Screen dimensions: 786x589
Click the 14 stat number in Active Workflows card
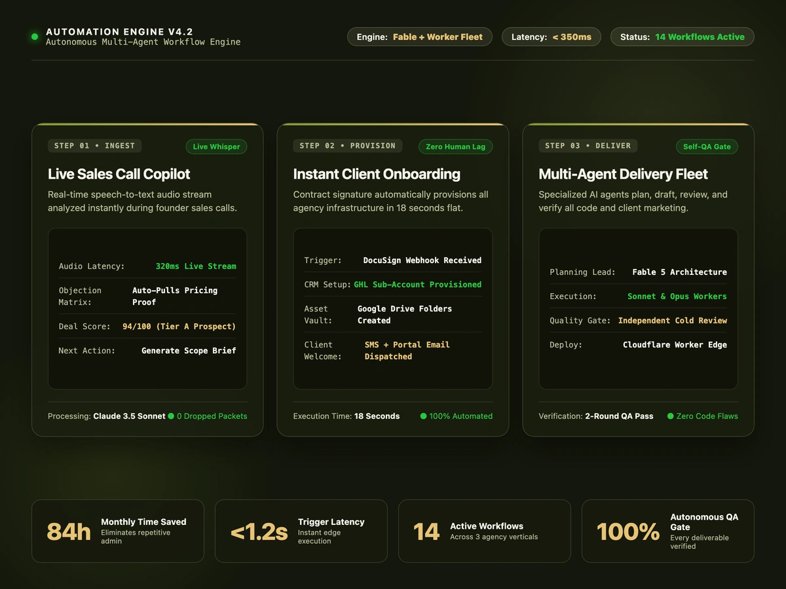pos(426,531)
